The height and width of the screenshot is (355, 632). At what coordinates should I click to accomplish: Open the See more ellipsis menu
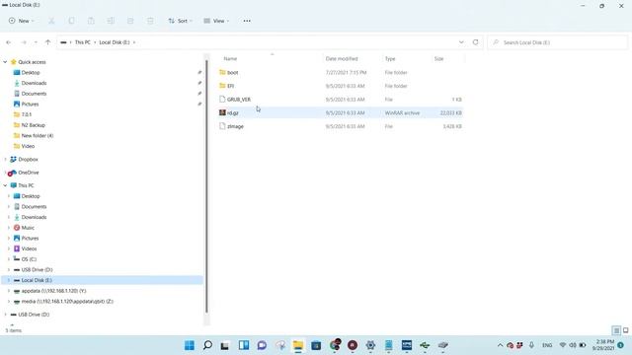247,21
